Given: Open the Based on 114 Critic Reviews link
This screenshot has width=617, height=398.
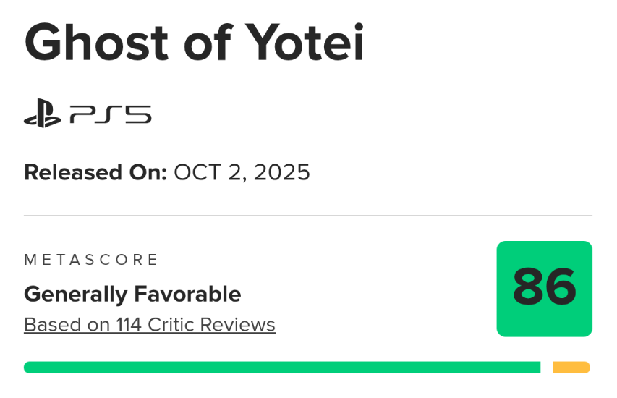Looking at the screenshot, I should [x=150, y=325].
